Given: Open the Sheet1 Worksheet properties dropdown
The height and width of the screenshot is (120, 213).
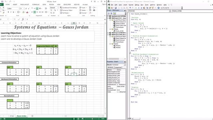Looking at the screenshot, I should (x=125, y=65).
